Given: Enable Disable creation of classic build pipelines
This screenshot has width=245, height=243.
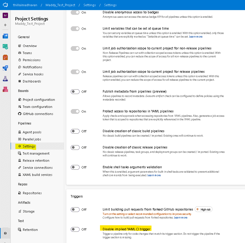Looking at the screenshot, I should (75, 131).
